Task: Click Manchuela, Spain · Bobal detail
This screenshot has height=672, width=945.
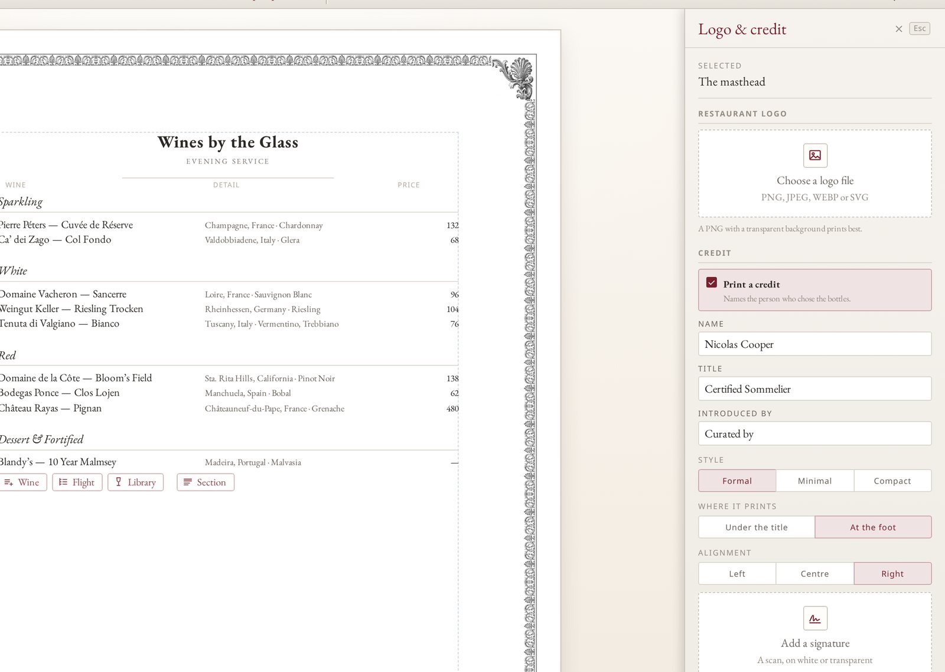Action: point(248,393)
